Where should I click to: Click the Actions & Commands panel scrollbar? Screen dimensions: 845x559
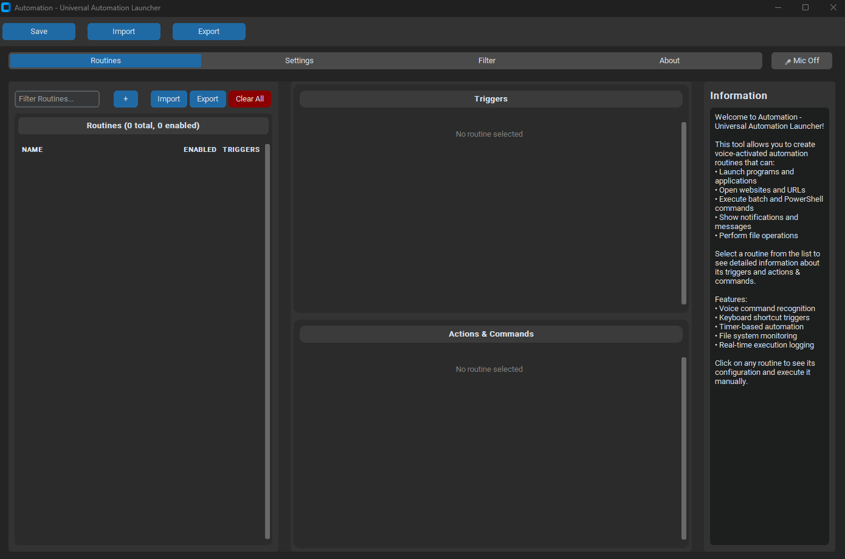coord(684,448)
